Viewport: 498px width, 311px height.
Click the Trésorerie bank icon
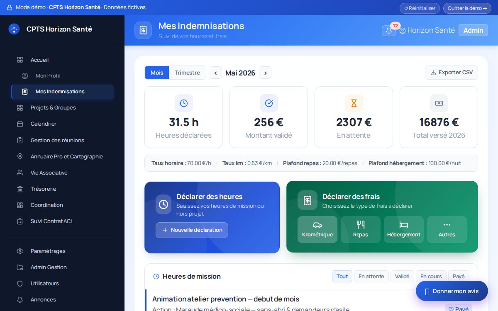click(20, 189)
